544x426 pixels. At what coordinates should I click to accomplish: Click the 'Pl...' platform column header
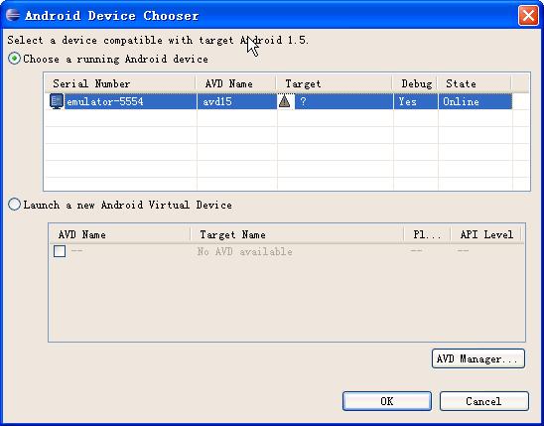point(428,234)
